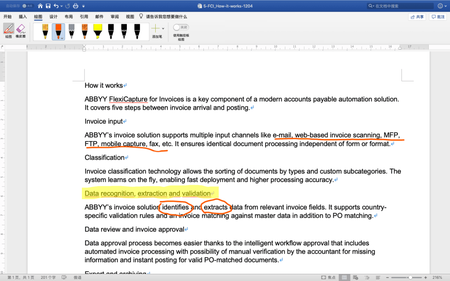Click the highlighted heading Data recognition, extraction and validation

(148, 193)
